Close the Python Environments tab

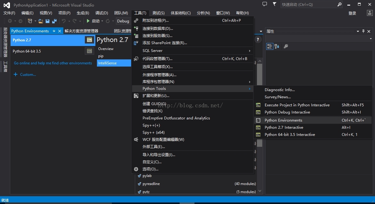coord(60,31)
